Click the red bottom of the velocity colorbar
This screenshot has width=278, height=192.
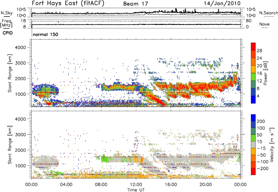[253, 172]
